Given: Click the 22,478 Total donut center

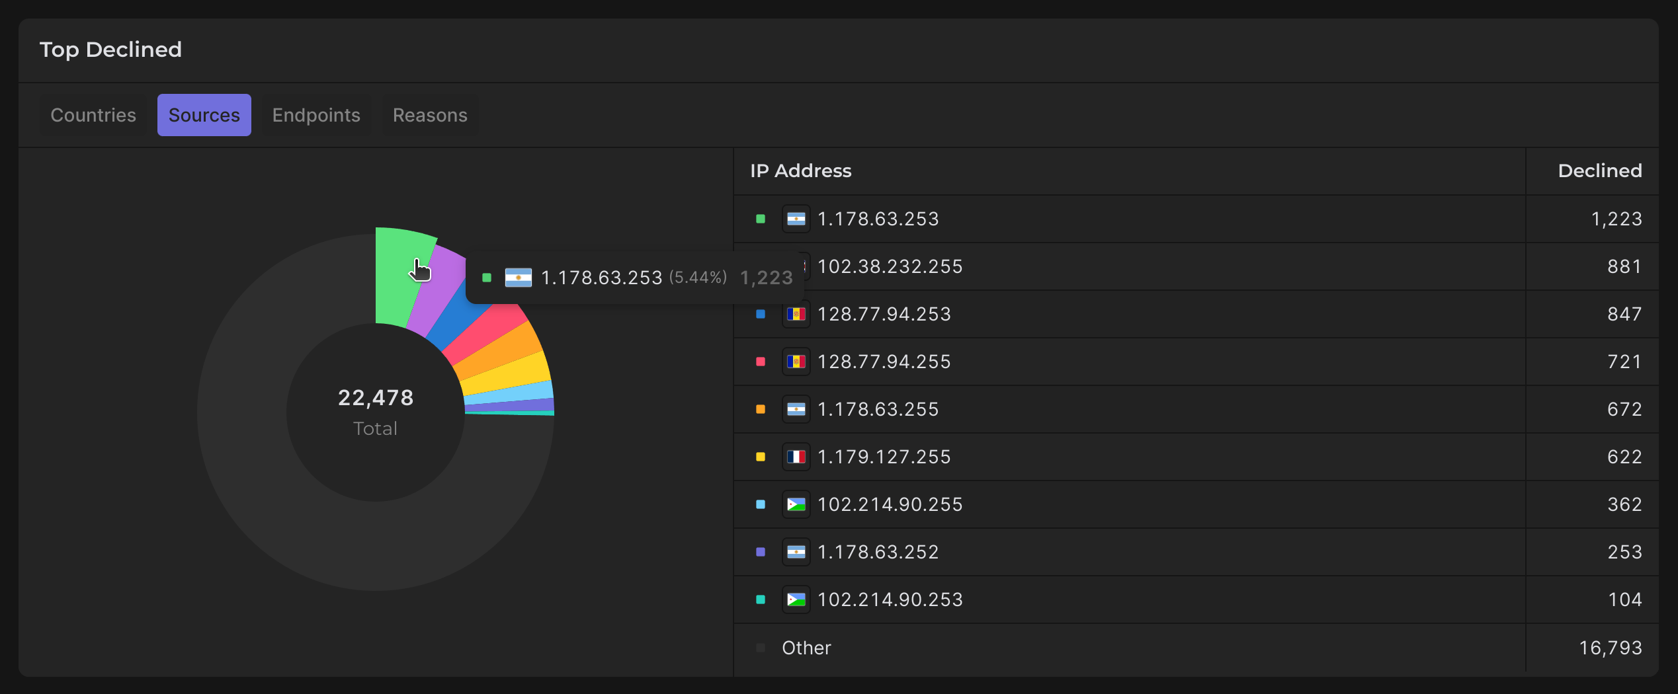Looking at the screenshot, I should (x=376, y=411).
